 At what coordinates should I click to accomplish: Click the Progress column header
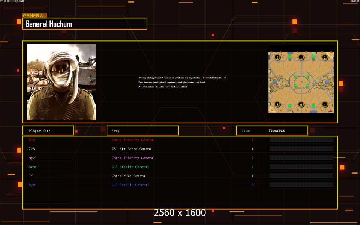tap(277, 130)
